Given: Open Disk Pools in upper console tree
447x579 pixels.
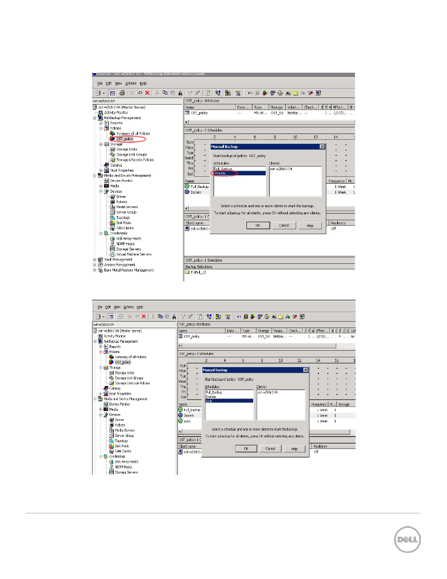Looking at the screenshot, I should pyautogui.click(x=124, y=223).
